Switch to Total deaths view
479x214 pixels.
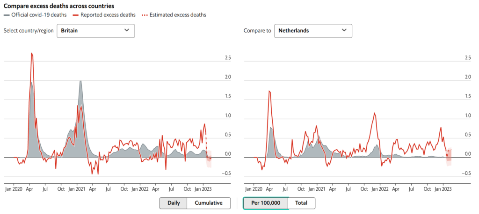301,203
